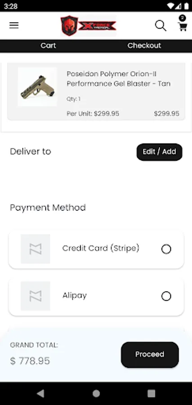Open the Poseidon gel blaster thumbnail
192x405 pixels.
click(38, 87)
